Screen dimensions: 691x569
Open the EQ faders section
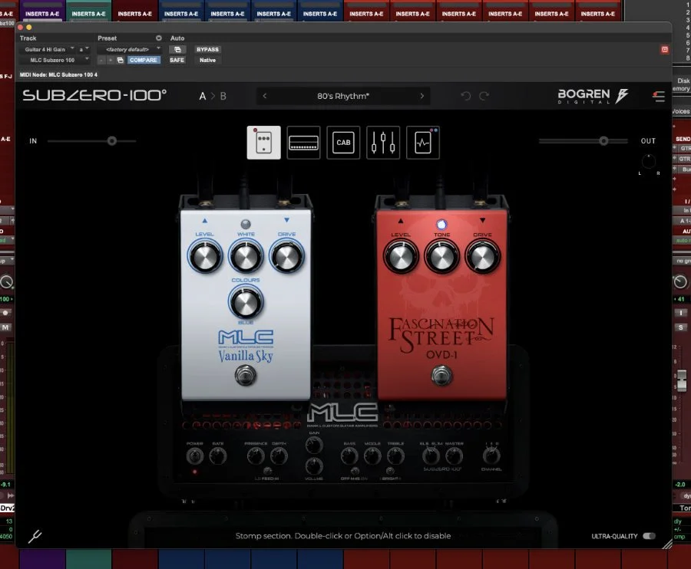383,143
